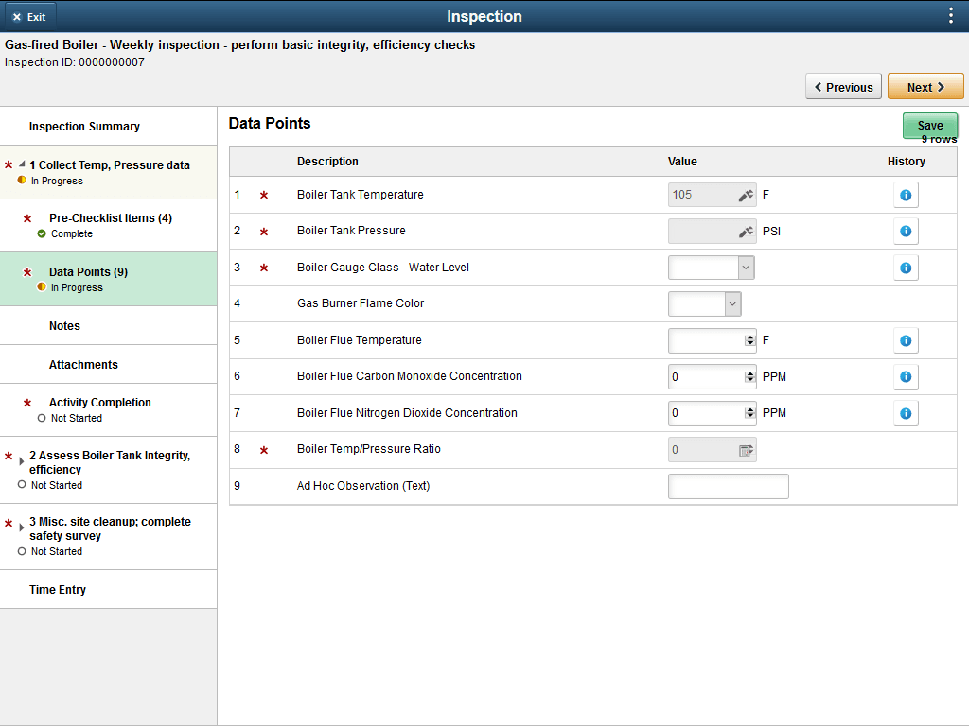Go to Previous page

point(843,86)
